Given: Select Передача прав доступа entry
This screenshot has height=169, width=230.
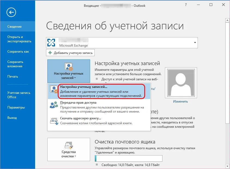Looking at the screenshot, I should [99, 107].
